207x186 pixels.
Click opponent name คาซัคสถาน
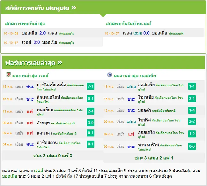[47, 143]
